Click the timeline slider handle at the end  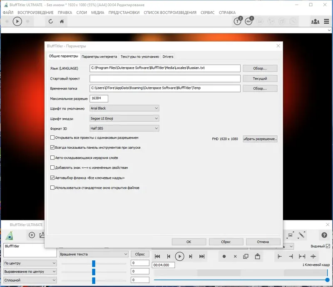pyautogui.click(x=327, y=280)
